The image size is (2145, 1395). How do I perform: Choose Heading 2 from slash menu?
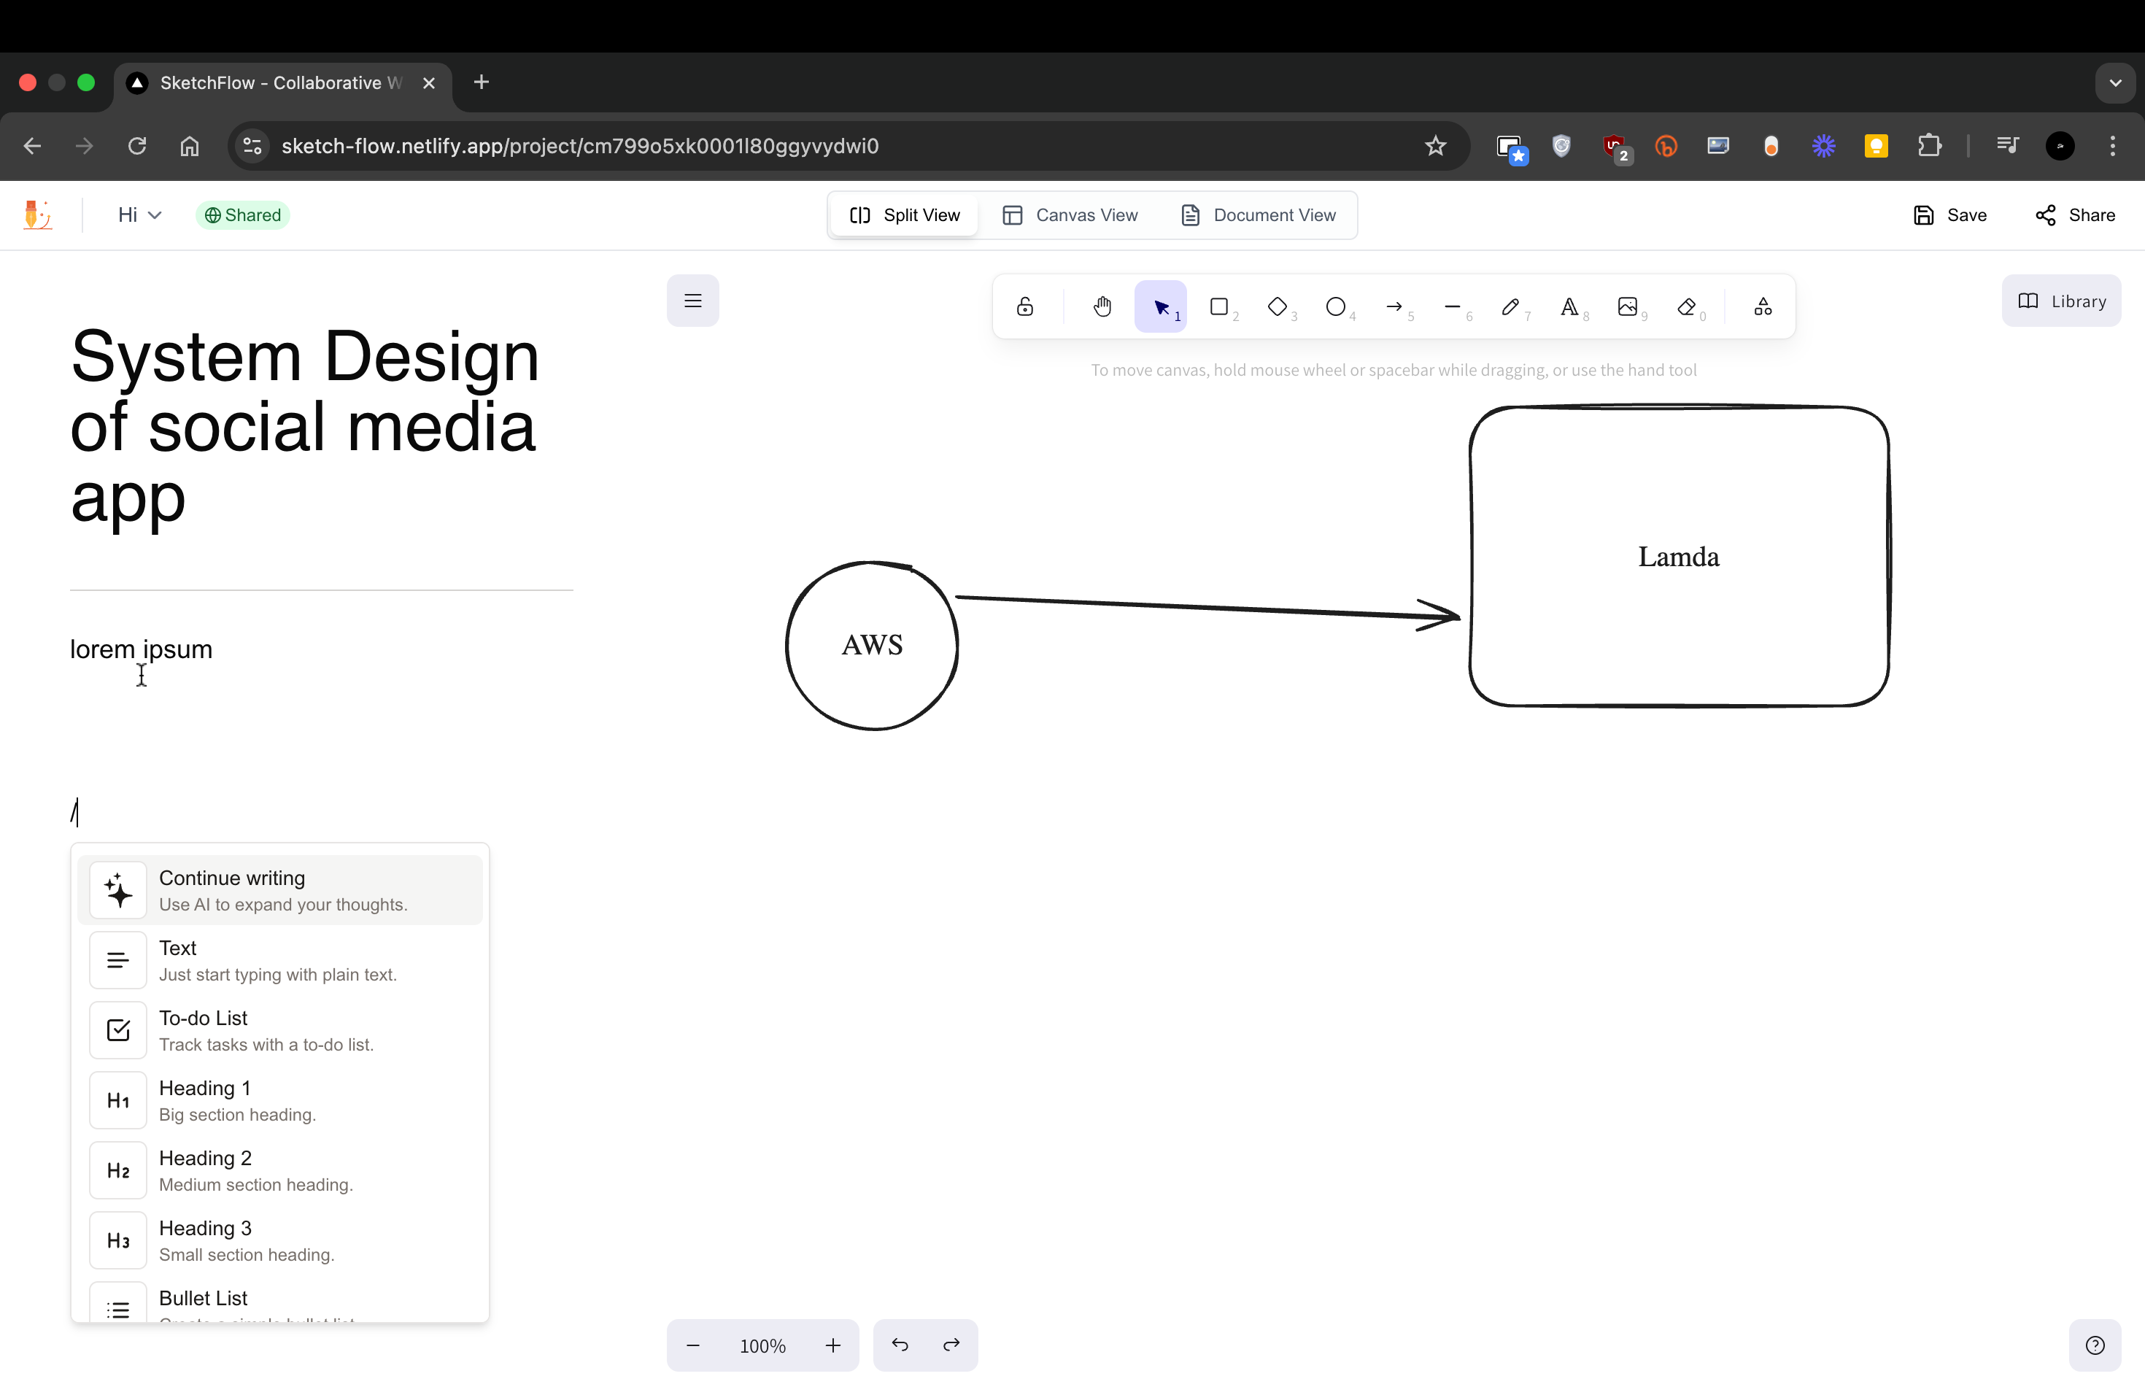280,1170
